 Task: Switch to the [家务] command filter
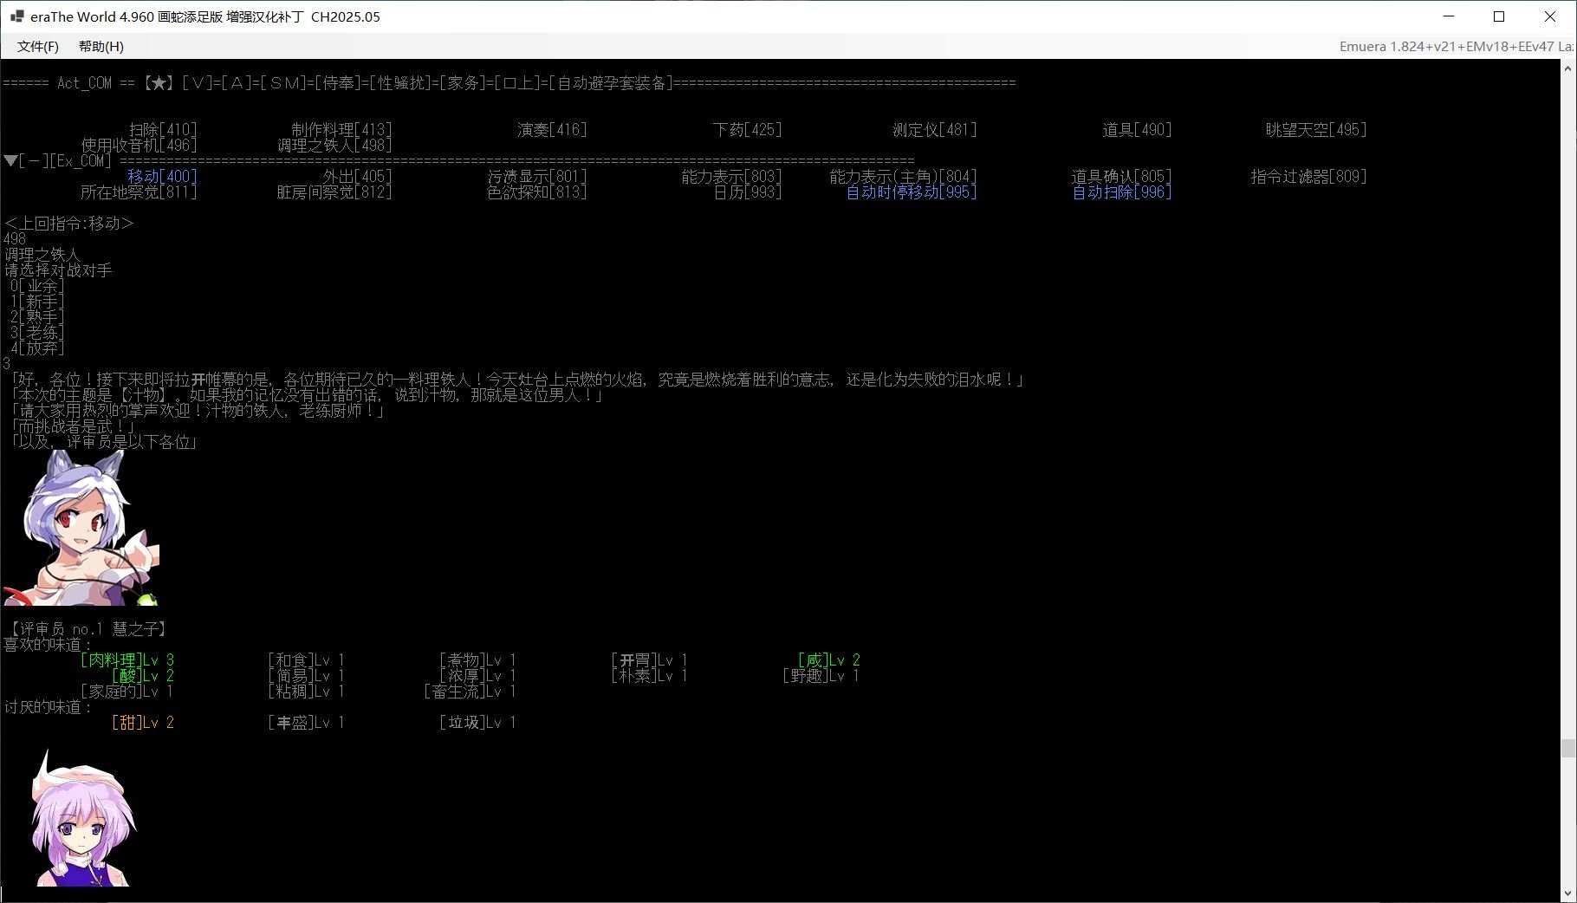(x=463, y=83)
